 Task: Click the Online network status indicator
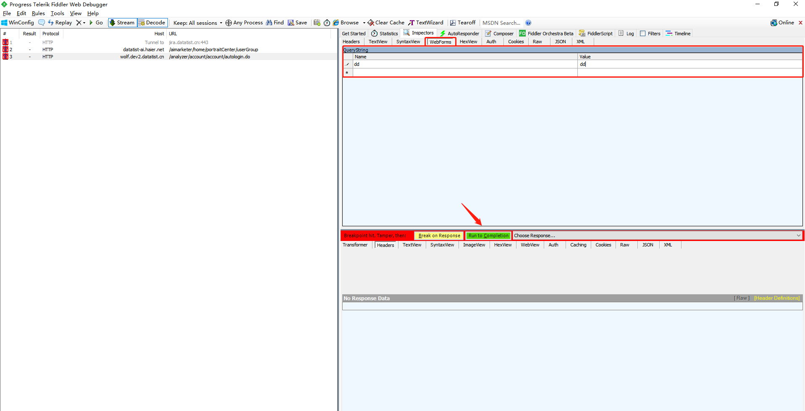click(x=782, y=23)
